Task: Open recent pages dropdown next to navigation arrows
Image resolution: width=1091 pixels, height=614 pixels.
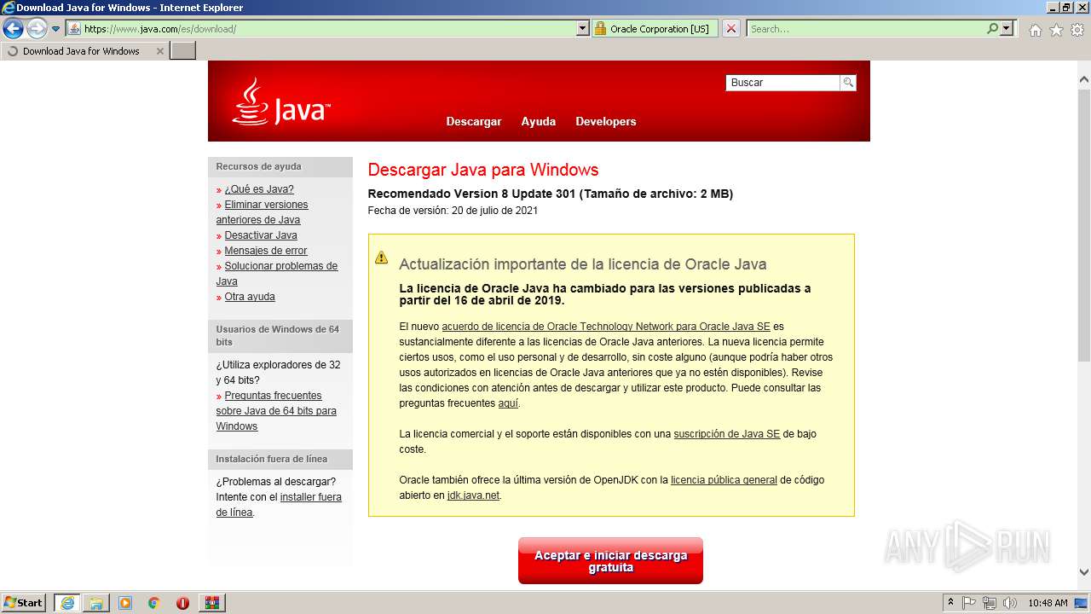Action: point(56,29)
